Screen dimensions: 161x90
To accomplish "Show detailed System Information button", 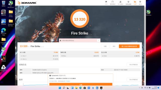I will point(133,64).
